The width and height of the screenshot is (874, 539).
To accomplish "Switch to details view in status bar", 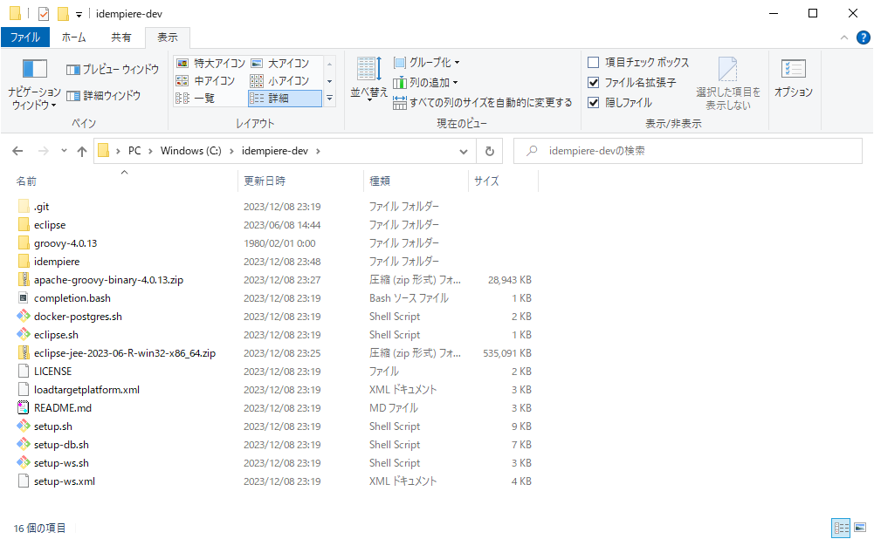I will coord(841,528).
